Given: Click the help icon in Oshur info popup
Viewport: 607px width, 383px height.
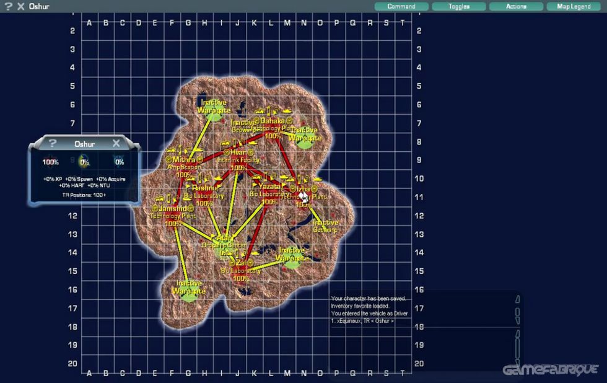Looking at the screenshot, I should (53, 144).
